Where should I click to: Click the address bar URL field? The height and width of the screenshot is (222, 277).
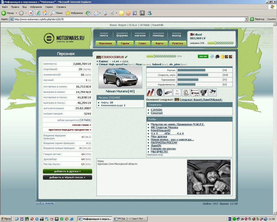pos(129,19)
